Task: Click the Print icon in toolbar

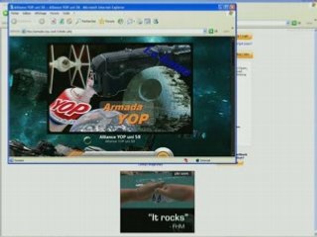Action: point(140,21)
